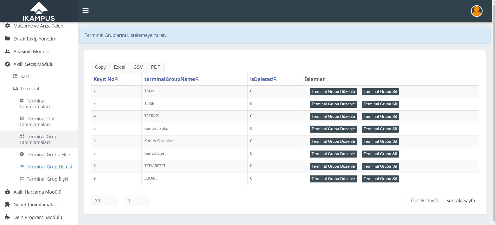This screenshot has height=225, width=495.
Task: Open the user profile avatar
Action: coord(477,11)
